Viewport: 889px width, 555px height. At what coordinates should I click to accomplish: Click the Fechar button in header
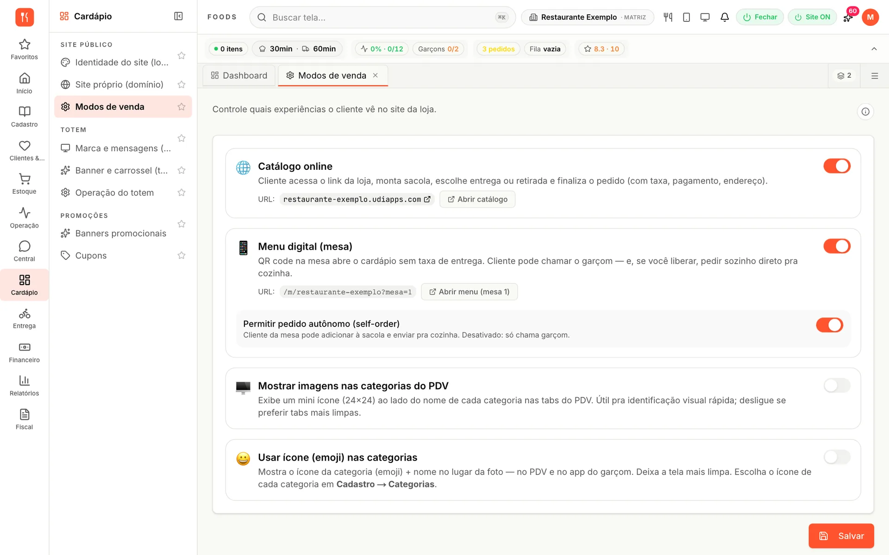click(x=760, y=17)
